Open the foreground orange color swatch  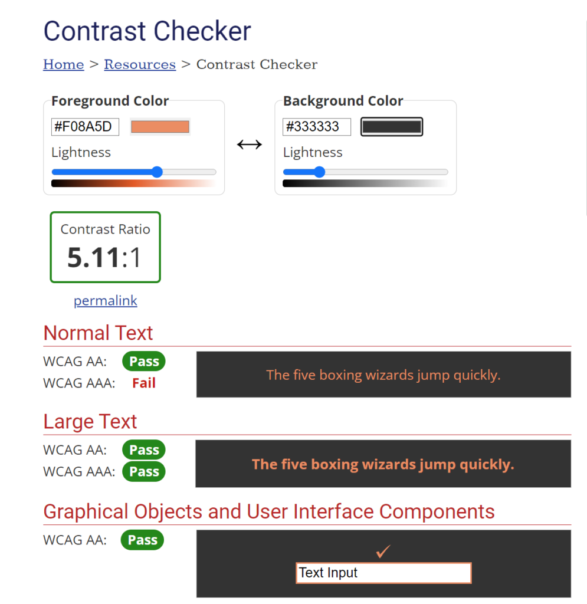click(x=160, y=127)
